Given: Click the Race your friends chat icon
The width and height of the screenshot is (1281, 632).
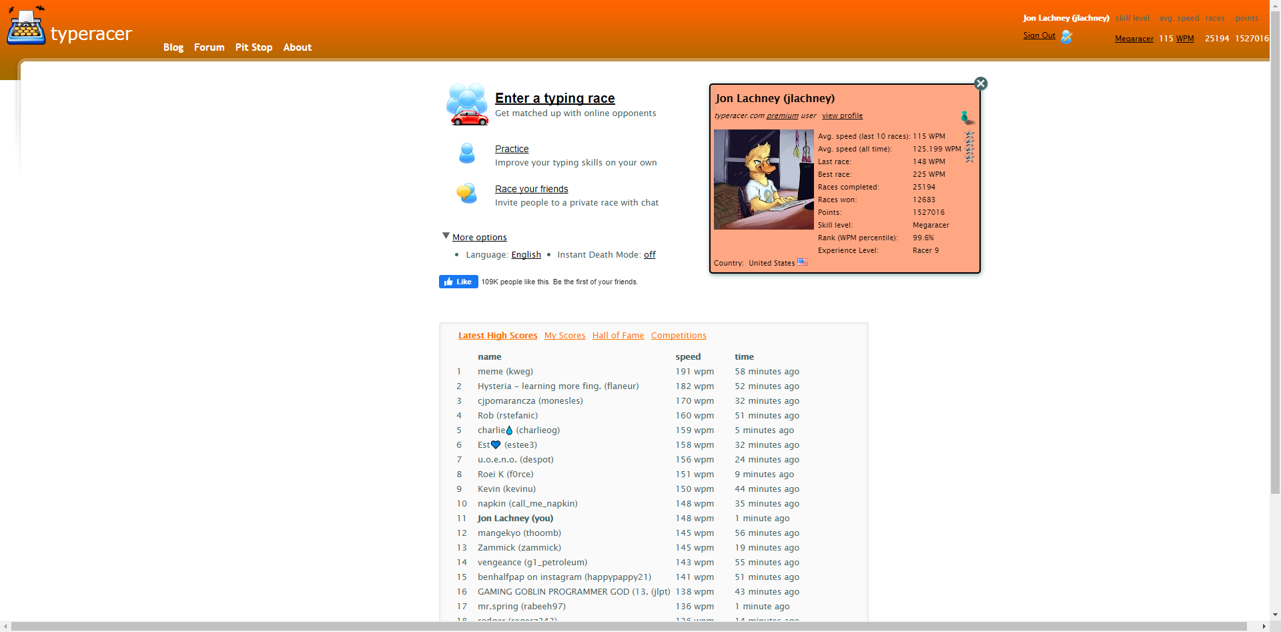Looking at the screenshot, I should [467, 194].
